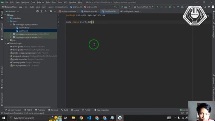Open the Android project view dropdown

[12, 11]
